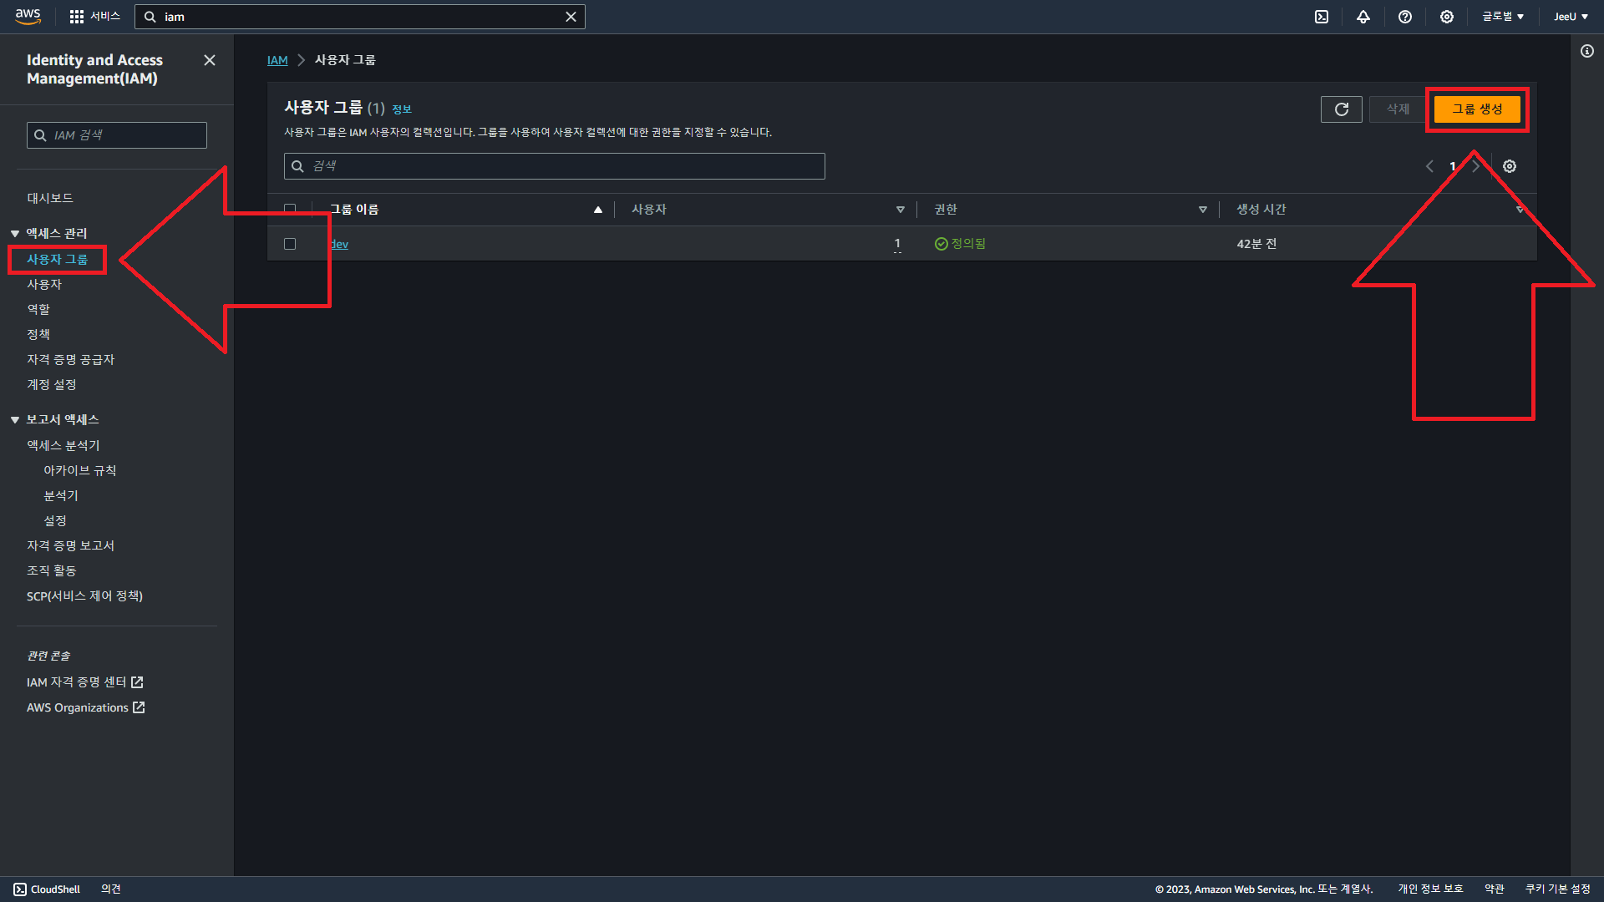The height and width of the screenshot is (902, 1604).
Task: Click the 그룹 생성 button
Action: (1476, 109)
